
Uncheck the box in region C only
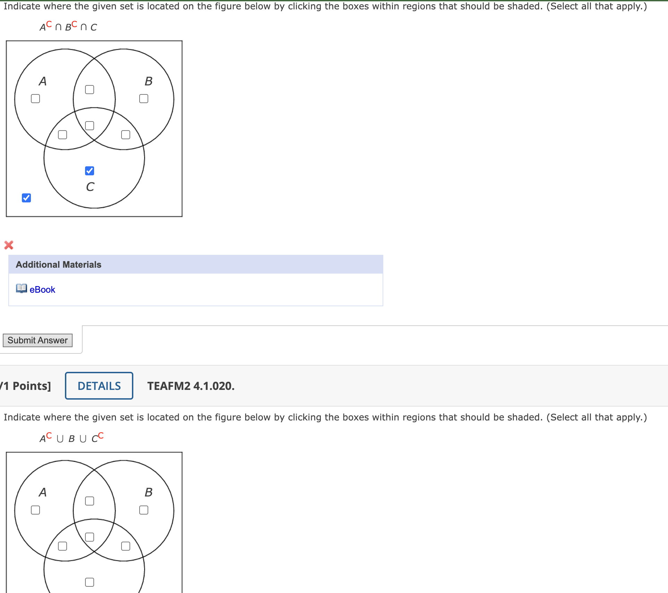tap(89, 170)
